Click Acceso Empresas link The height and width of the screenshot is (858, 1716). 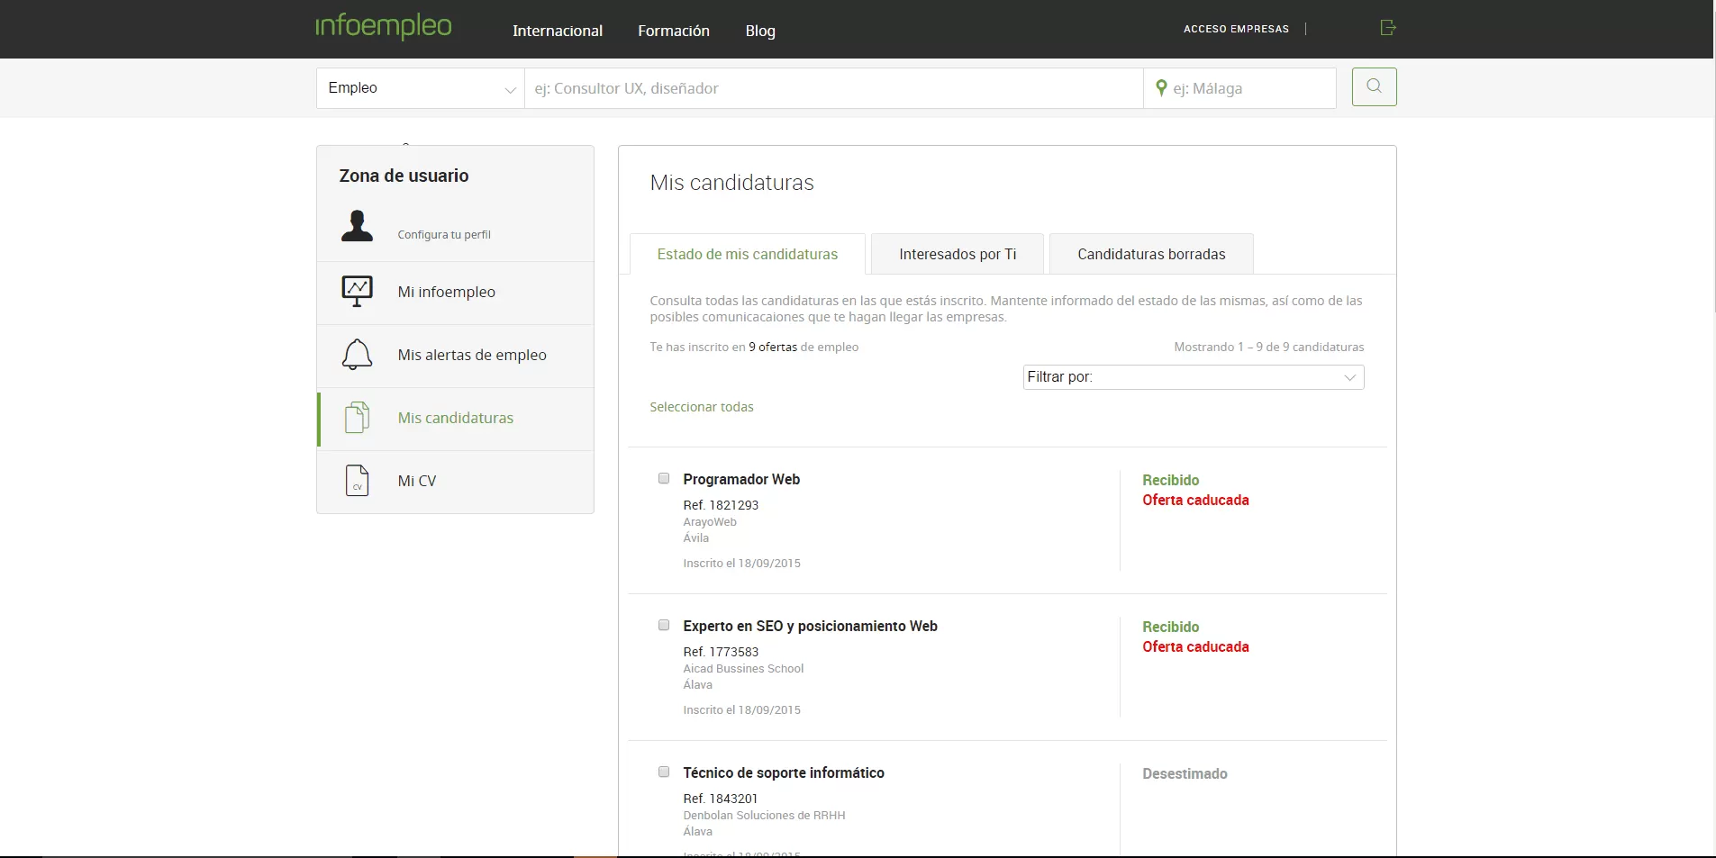coord(1236,29)
